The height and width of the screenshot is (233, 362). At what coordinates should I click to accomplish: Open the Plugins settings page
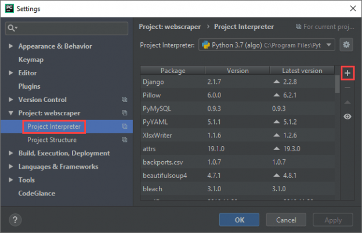[30, 86]
